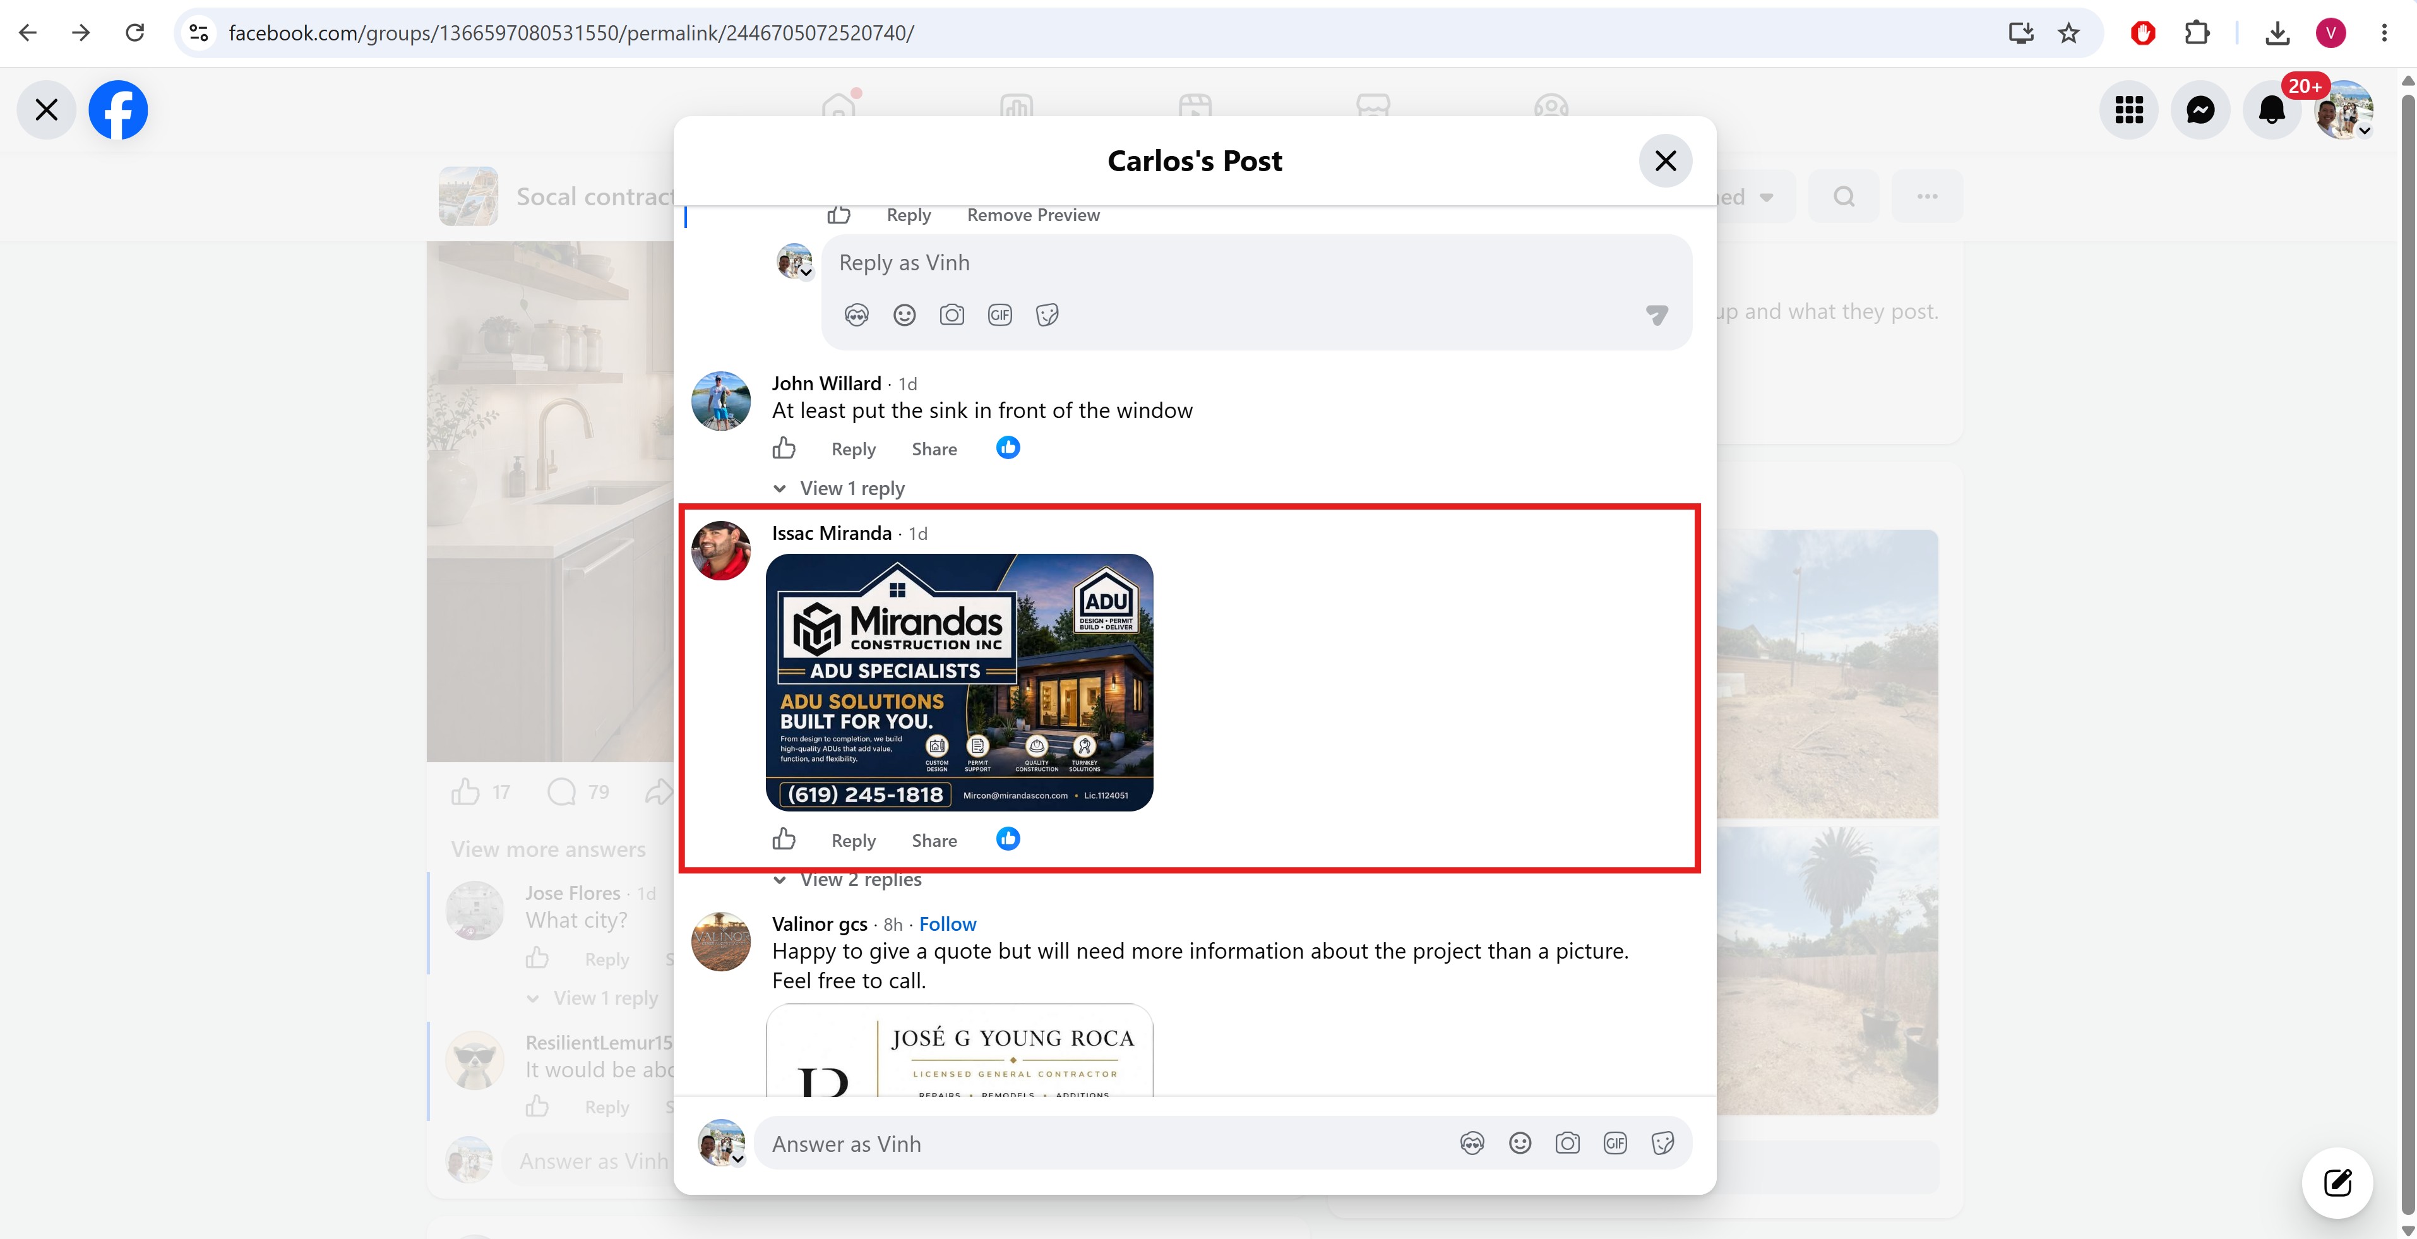Close view with X next to Facebook logo
Screen dimensions: 2417x1239
(x=46, y=110)
